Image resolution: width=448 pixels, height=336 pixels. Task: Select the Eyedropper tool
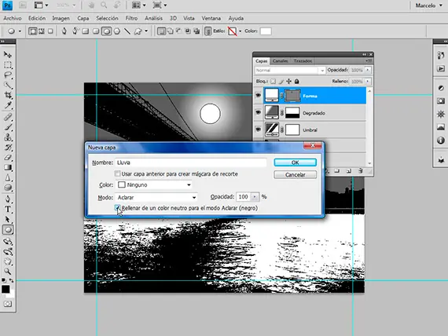point(8,105)
